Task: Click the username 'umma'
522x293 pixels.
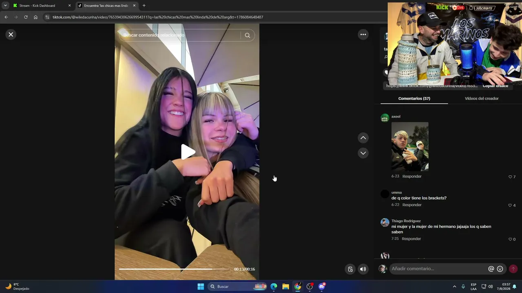Action: coord(396,192)
